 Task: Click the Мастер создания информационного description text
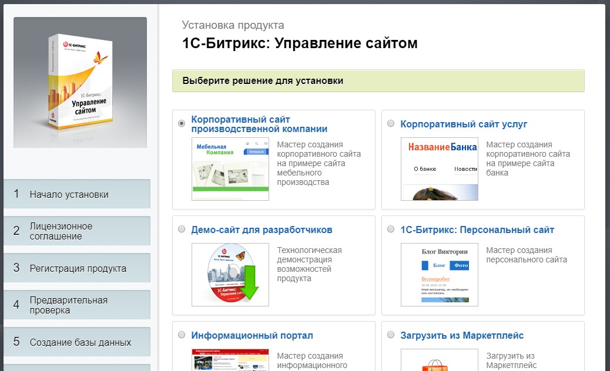click(x=312, y=360)
